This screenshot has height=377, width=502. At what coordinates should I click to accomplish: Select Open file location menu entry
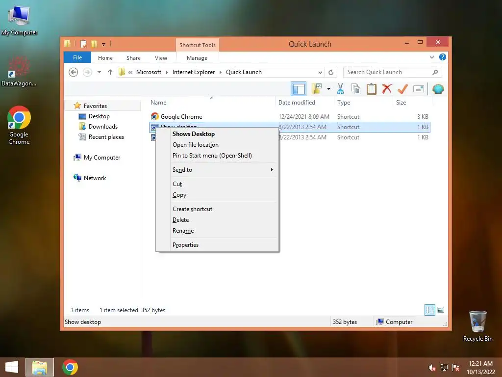click(x=195, y=145)
